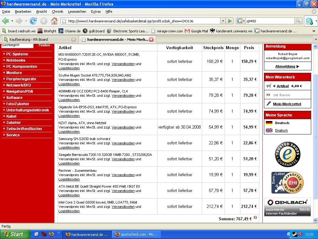Click the Stop loading icon
The width and height of the screenshot is (318, 239).
click(43, 21)
